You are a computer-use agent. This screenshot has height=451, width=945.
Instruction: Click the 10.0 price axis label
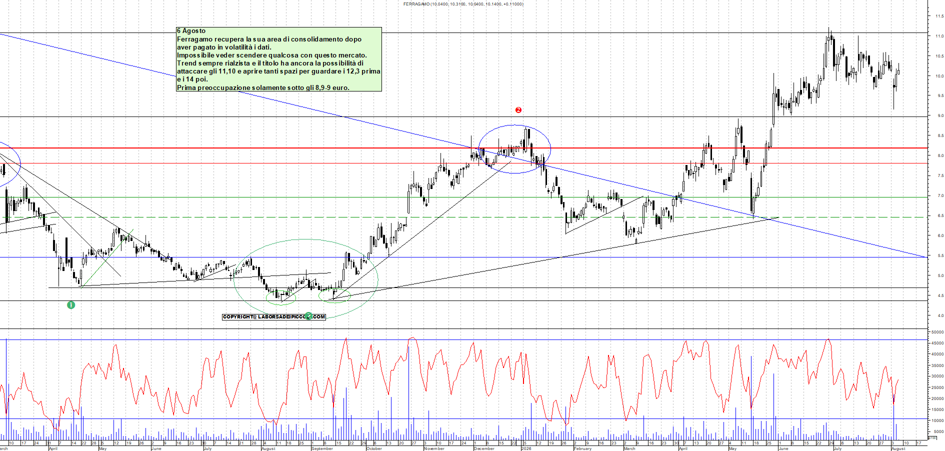[x=939, y=76]
